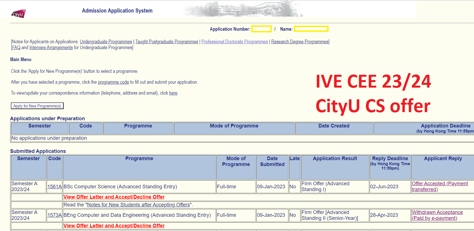Click 'here' to update correspondence information
The height and width of the screenshot is (231, 474).
(x=173, y=93)
